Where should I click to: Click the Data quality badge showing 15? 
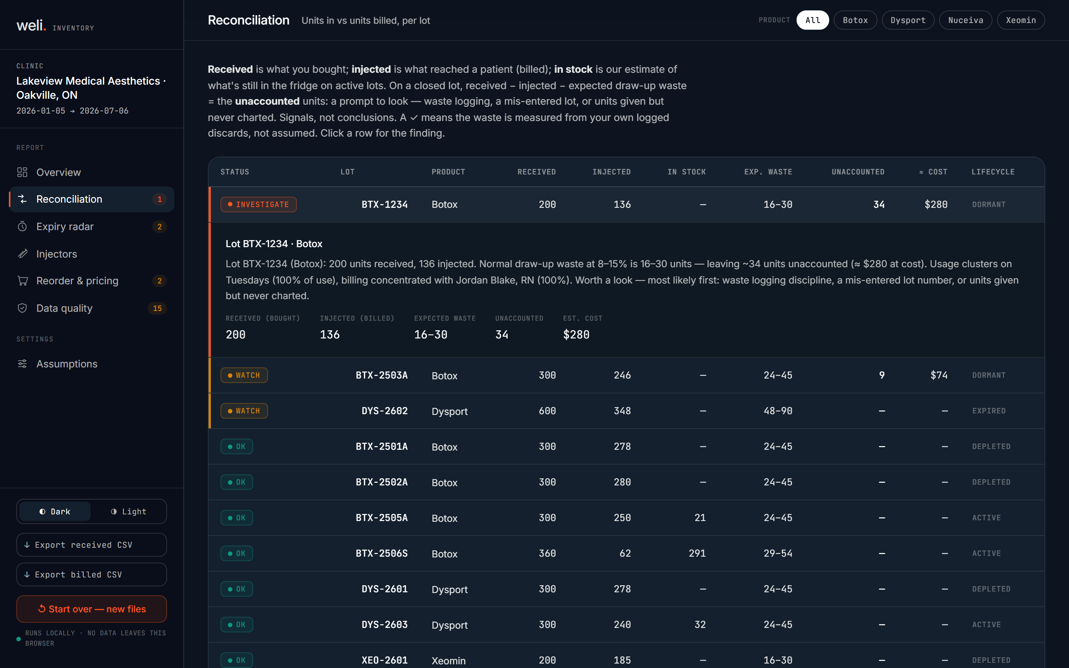pos(157,308)
